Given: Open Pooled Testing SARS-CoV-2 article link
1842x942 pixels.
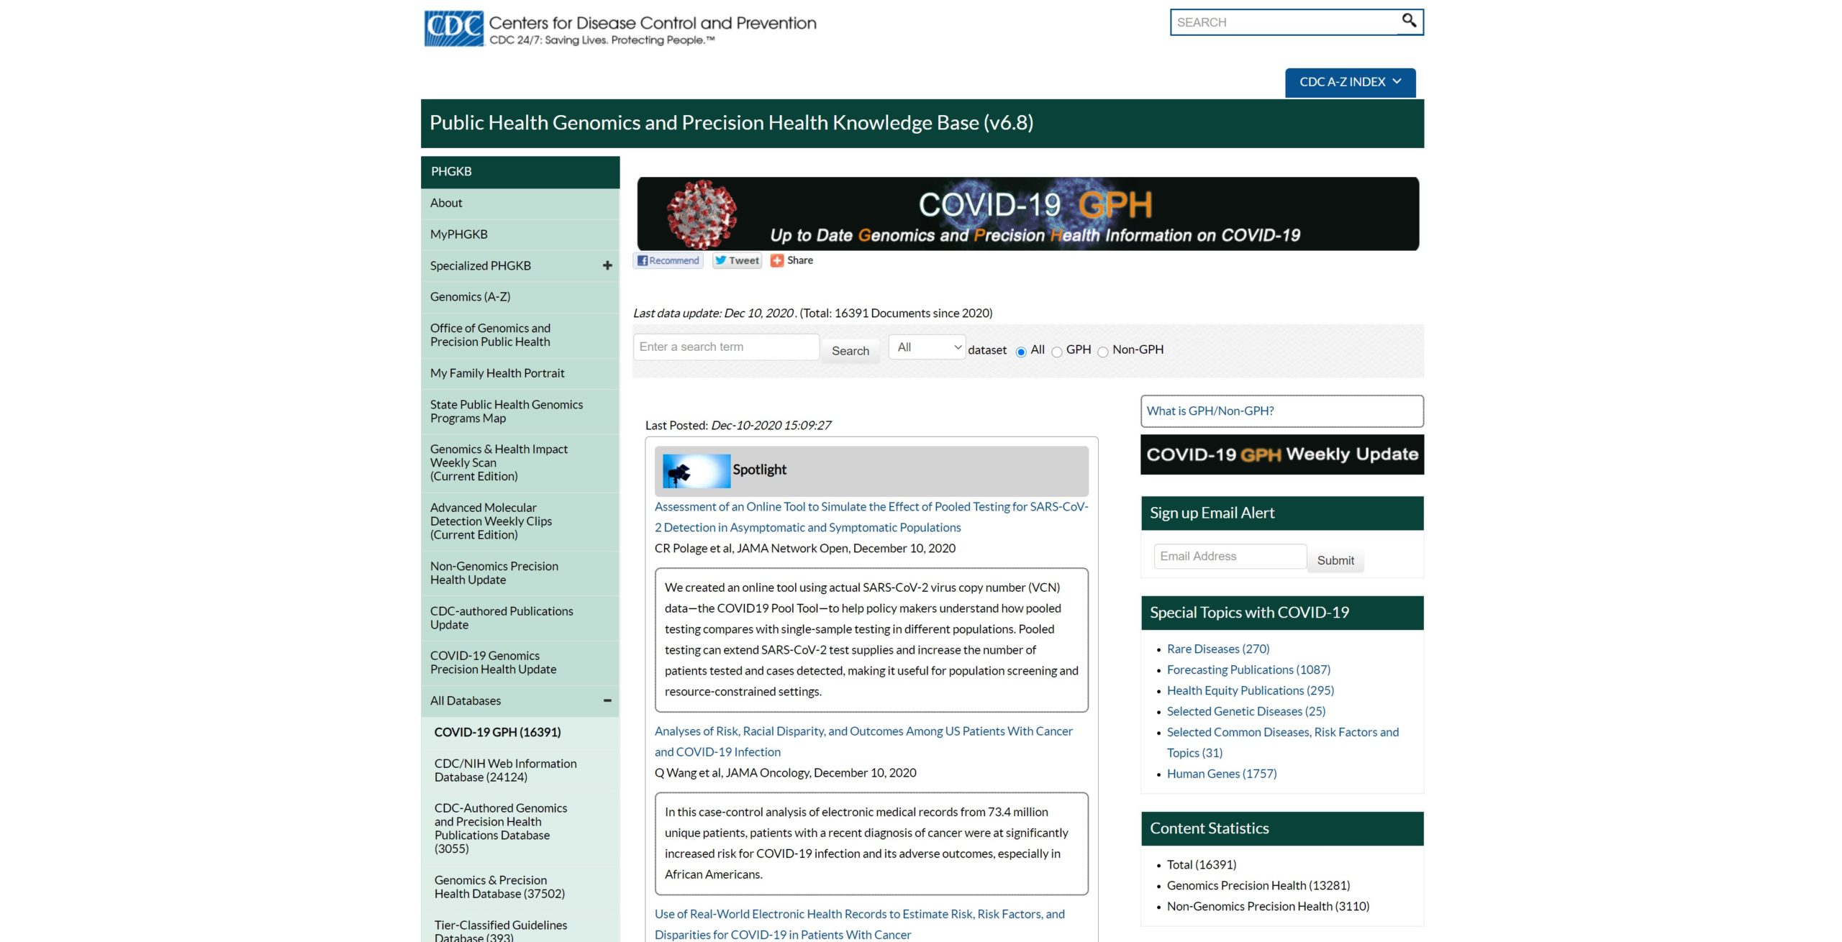Looking at the screenshot, I should click(871, 517).
